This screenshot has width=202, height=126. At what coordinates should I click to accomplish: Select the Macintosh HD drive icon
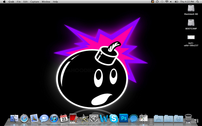tap(191, 8)
